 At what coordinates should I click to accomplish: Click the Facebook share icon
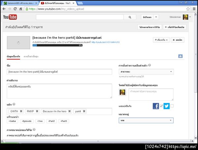click(x=156, y=106)
